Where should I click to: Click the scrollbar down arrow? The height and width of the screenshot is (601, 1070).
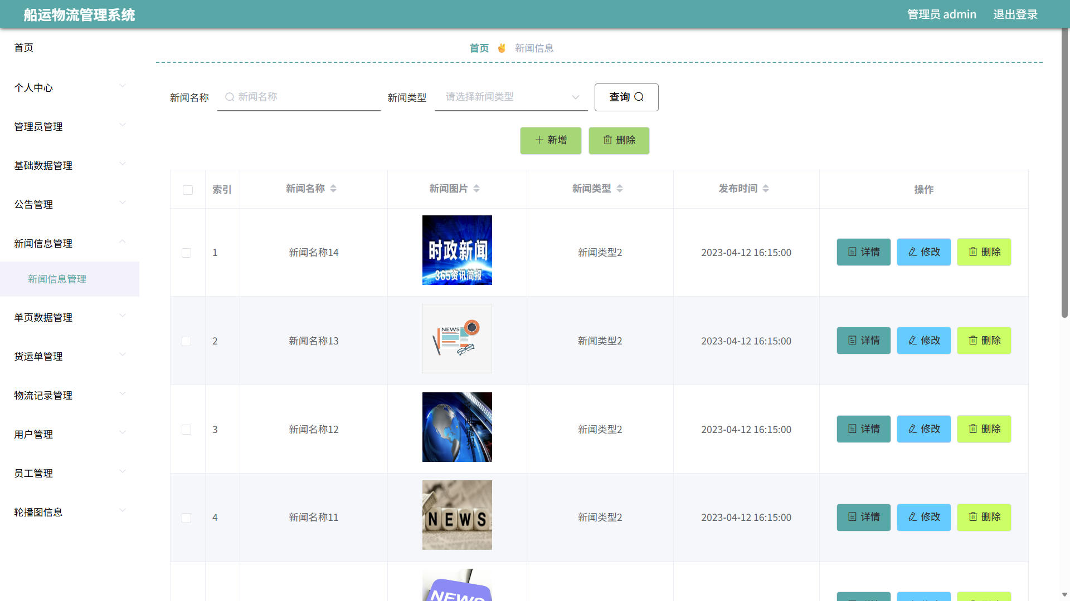[1064, 594]
